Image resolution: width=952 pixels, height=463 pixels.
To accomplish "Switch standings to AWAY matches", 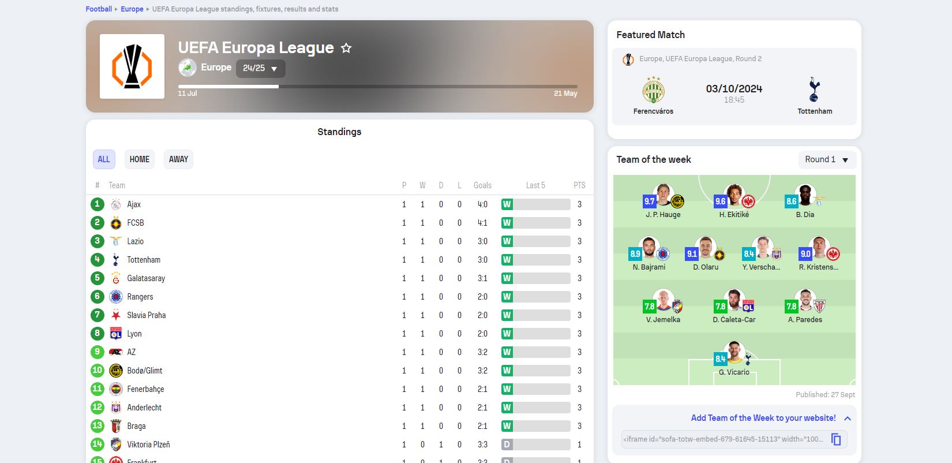I will tap(178, 159).
